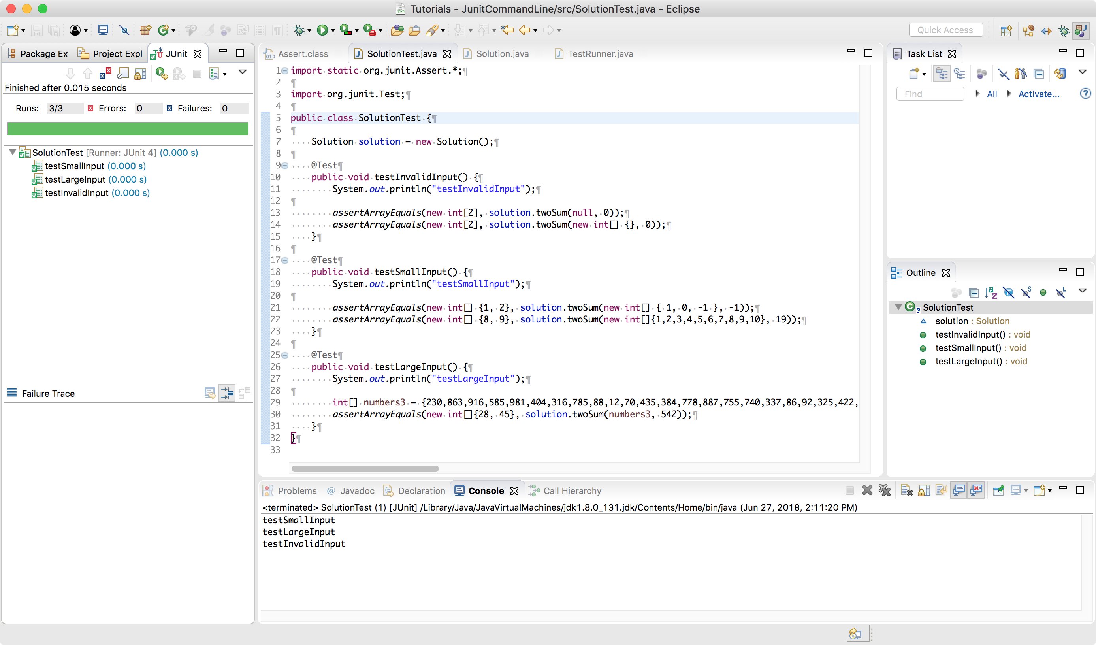Viewport: 1096px width, 645px height.
Task: Click Remove Launch single X icon in Console
Action: (867, 490)
